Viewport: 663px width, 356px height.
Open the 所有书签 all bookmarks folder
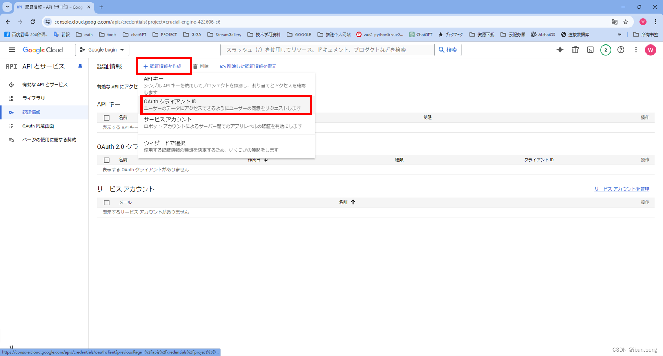(x=645, y=34)
